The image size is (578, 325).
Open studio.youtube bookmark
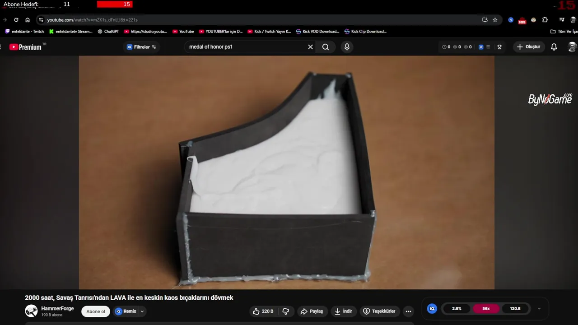point(145,32)
